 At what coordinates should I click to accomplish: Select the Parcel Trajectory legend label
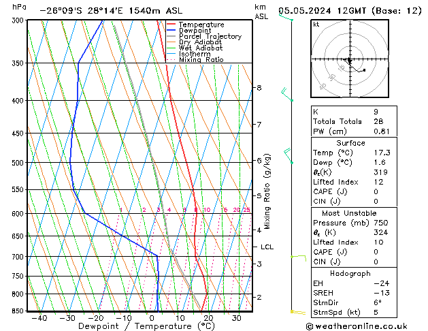click(x=210, y=36)
